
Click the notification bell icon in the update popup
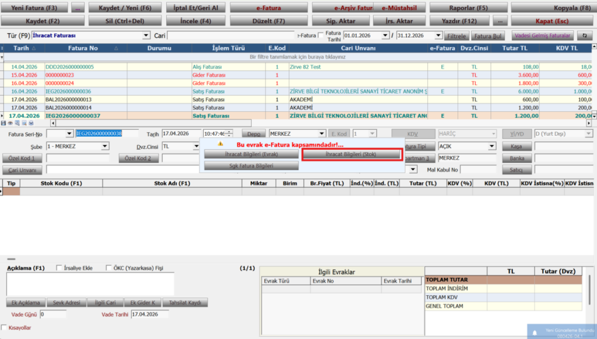click(535, 333)
